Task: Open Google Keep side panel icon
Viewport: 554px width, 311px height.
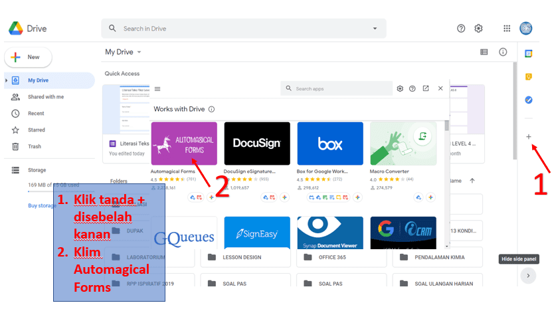Action: [x=528, y=76]
